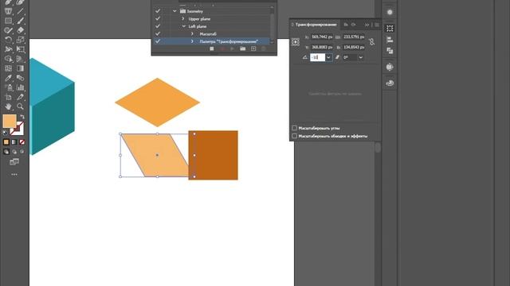
Task: Click Constrain Width and Height Proportions link icon
Action: (372, 42)
